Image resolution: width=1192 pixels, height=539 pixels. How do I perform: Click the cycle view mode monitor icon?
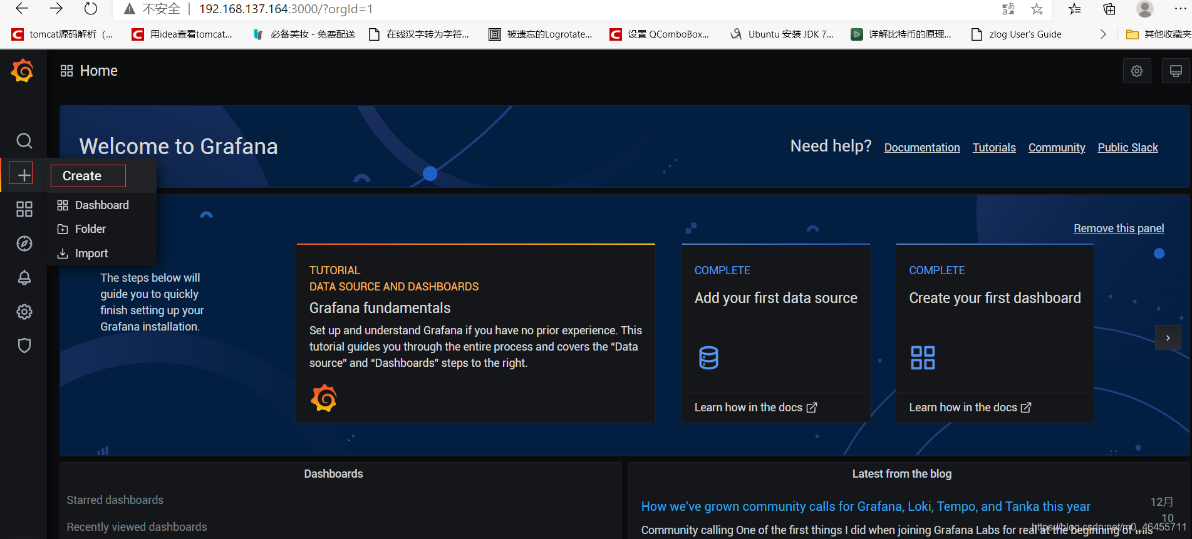[x=1176, y=71]
